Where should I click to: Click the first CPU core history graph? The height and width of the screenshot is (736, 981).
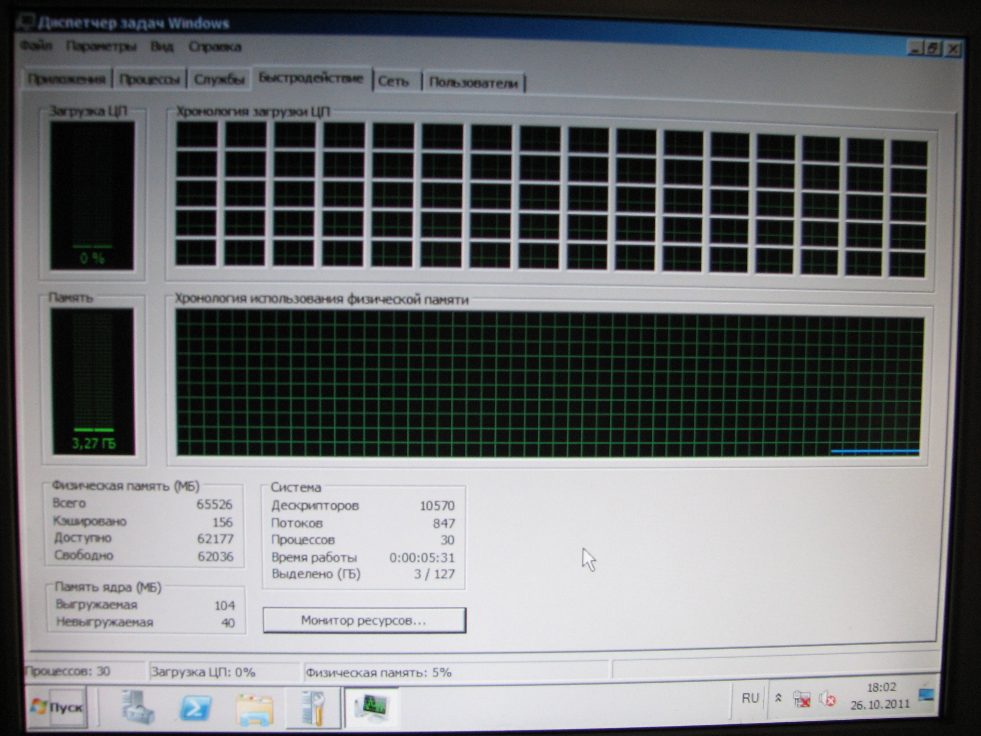[197, 134]
